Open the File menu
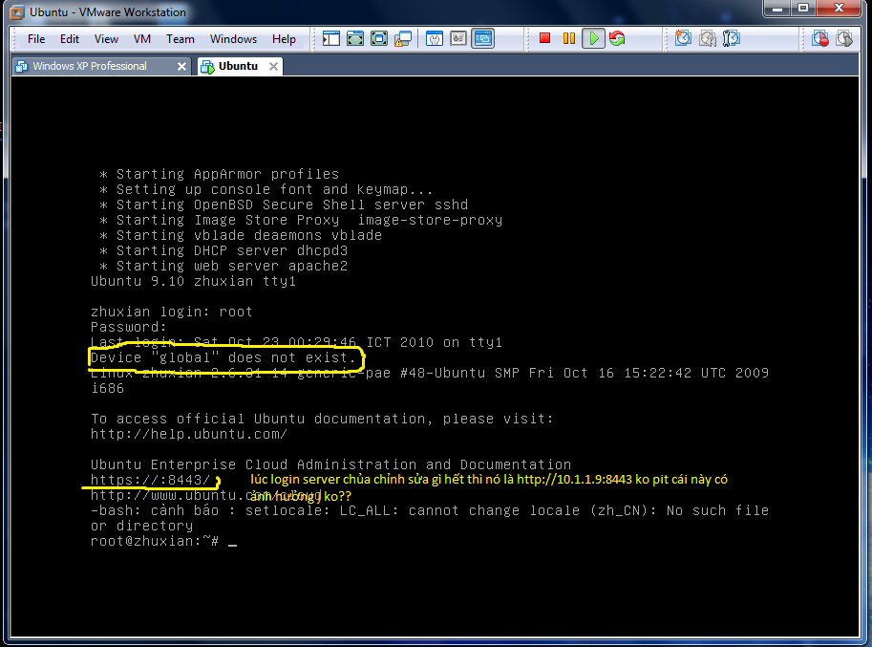 36,39
